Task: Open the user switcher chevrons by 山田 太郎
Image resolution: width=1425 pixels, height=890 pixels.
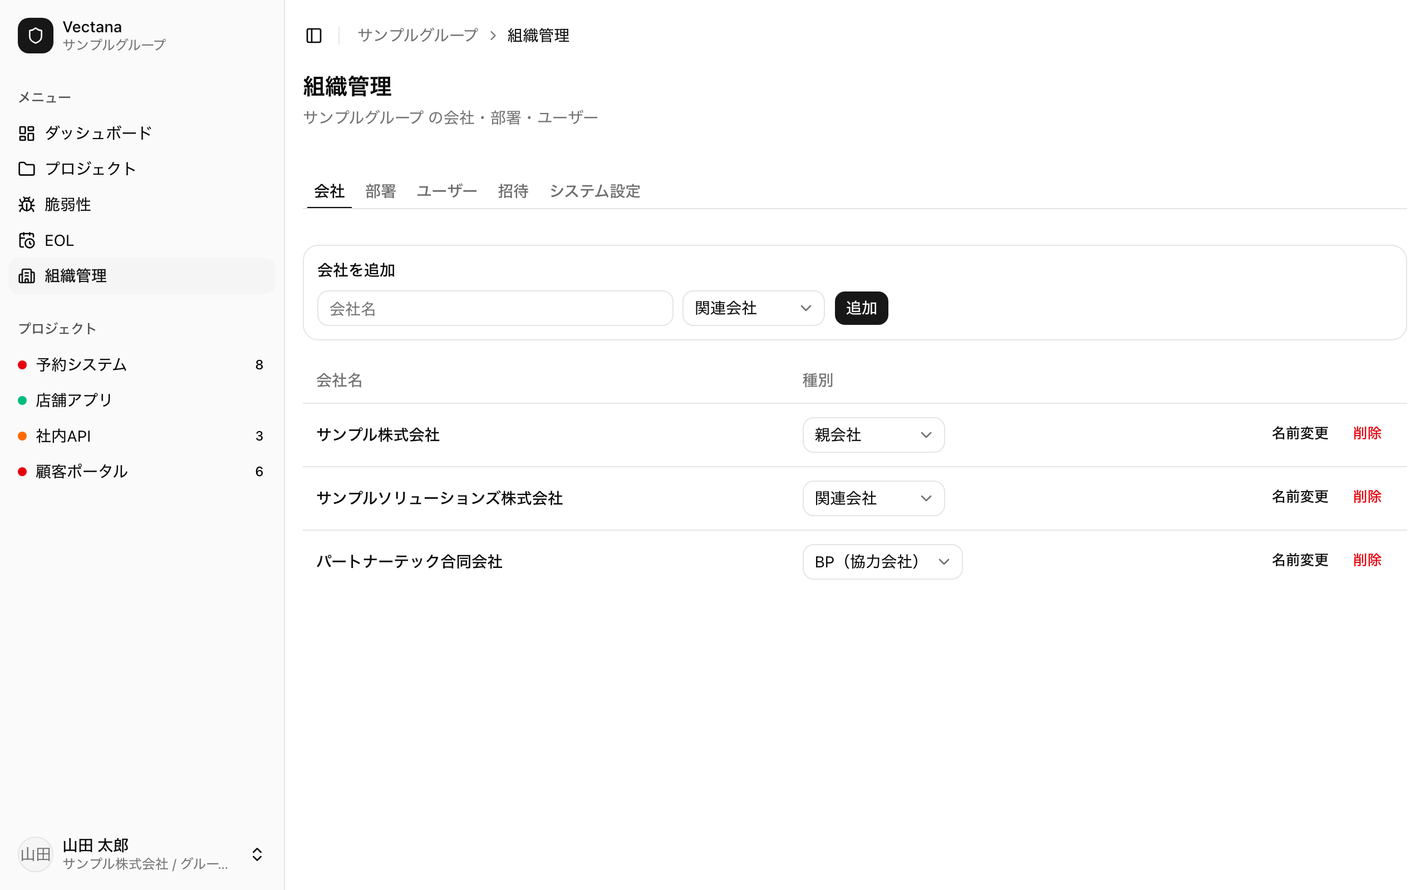Action: click(257, 854)
